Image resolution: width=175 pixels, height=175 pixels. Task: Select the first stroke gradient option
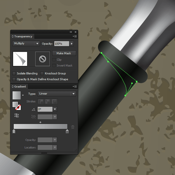tap(41, 101)
